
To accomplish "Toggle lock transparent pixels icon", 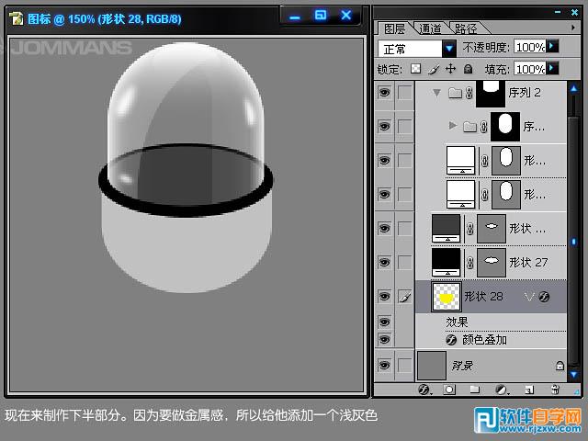I will pyautogui.click(x=415, y=69).
